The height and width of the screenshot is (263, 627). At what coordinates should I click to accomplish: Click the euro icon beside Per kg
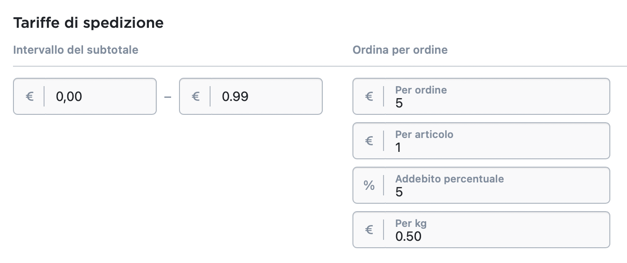[369, 230]
